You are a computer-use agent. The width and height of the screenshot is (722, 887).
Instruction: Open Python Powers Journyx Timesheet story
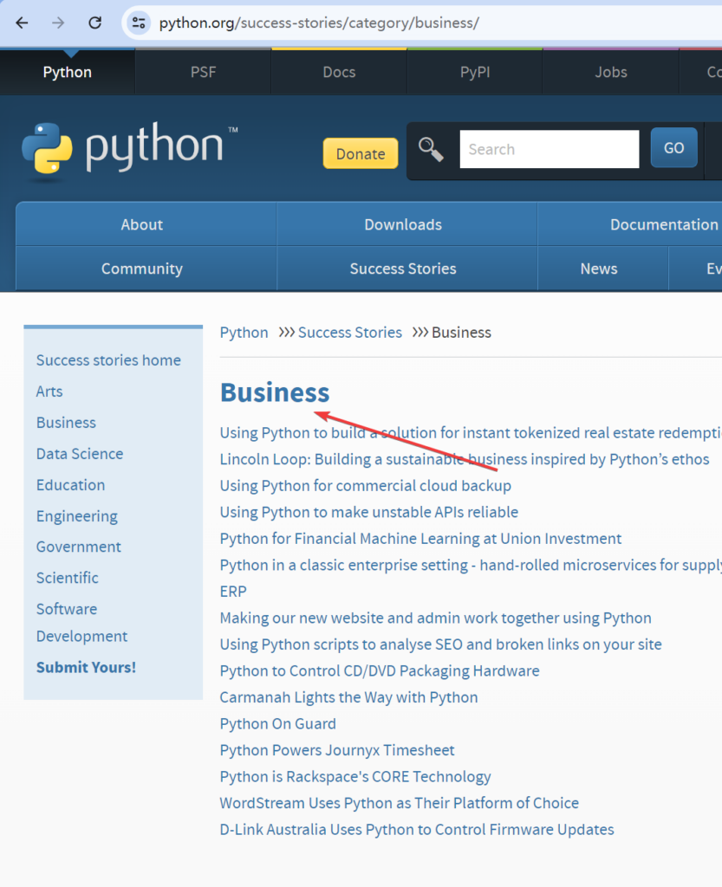coord(337,750)
